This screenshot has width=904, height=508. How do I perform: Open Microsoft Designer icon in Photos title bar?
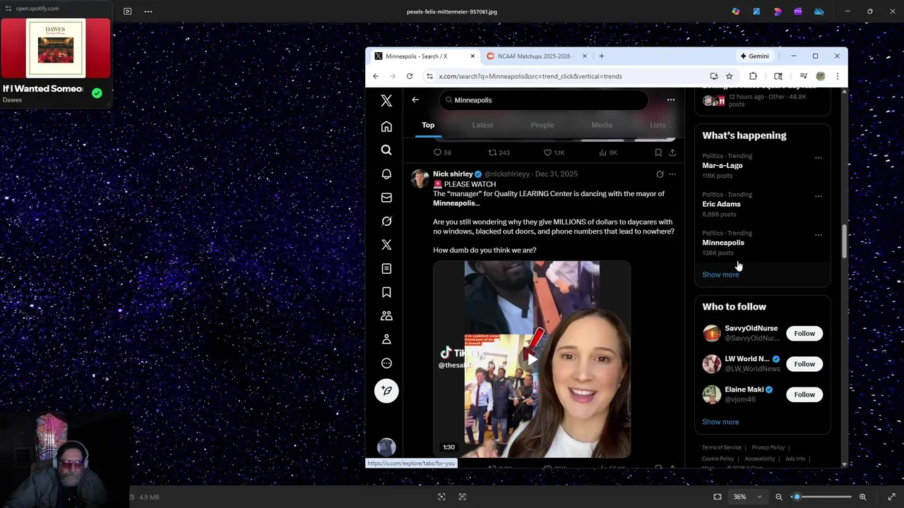[x=778, y=11]
